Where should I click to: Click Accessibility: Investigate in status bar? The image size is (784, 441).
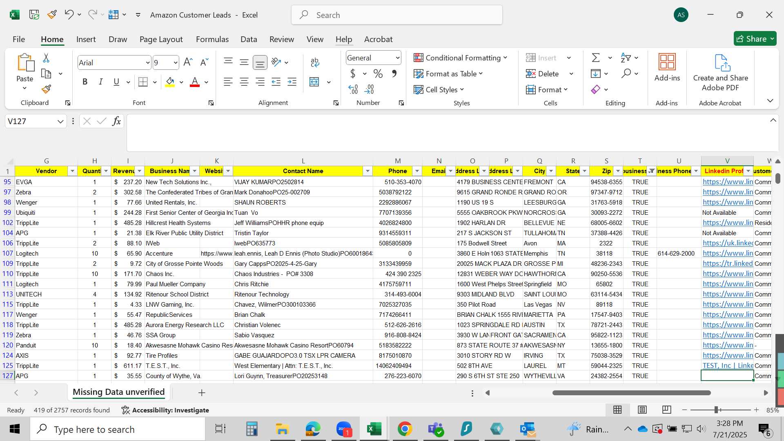point(165,410)
